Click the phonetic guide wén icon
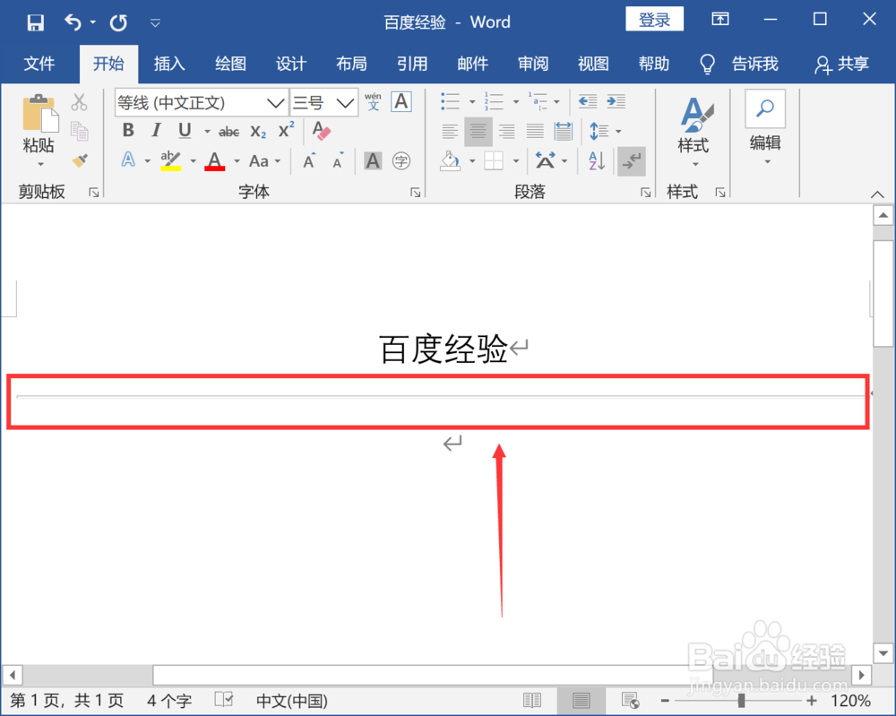896x716 pixels. [373, 102]
